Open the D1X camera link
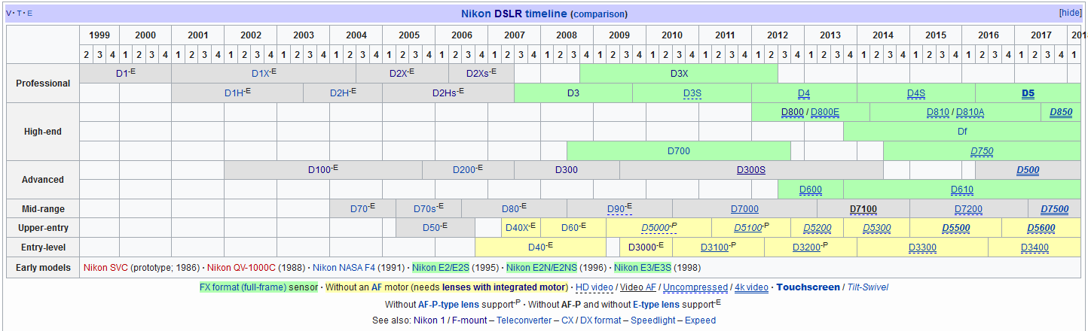1088x331 pixels. point(261,74)
